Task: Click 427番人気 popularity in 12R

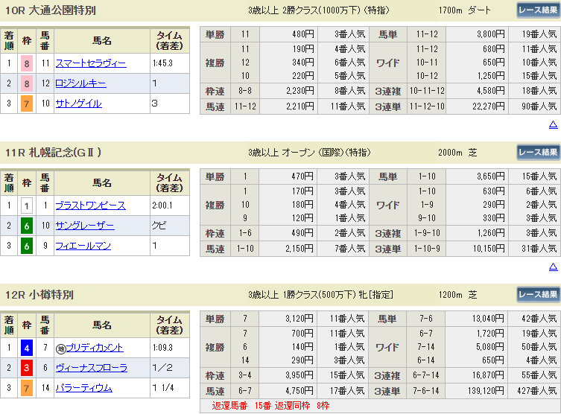Action: pyautogui.click(x=536, y=391)
